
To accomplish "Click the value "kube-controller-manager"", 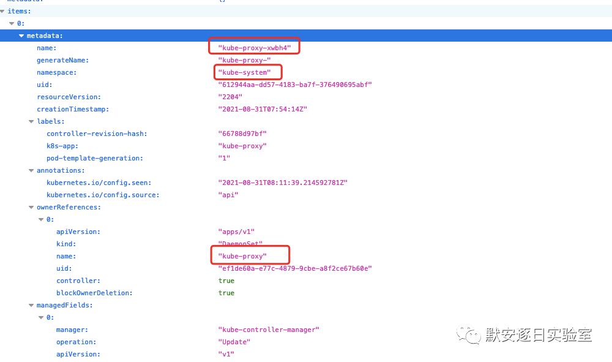I will (x=269, y=330).
